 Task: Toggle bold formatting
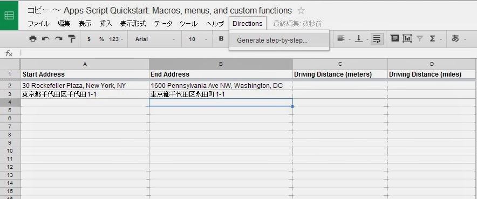tap(221, 39)
